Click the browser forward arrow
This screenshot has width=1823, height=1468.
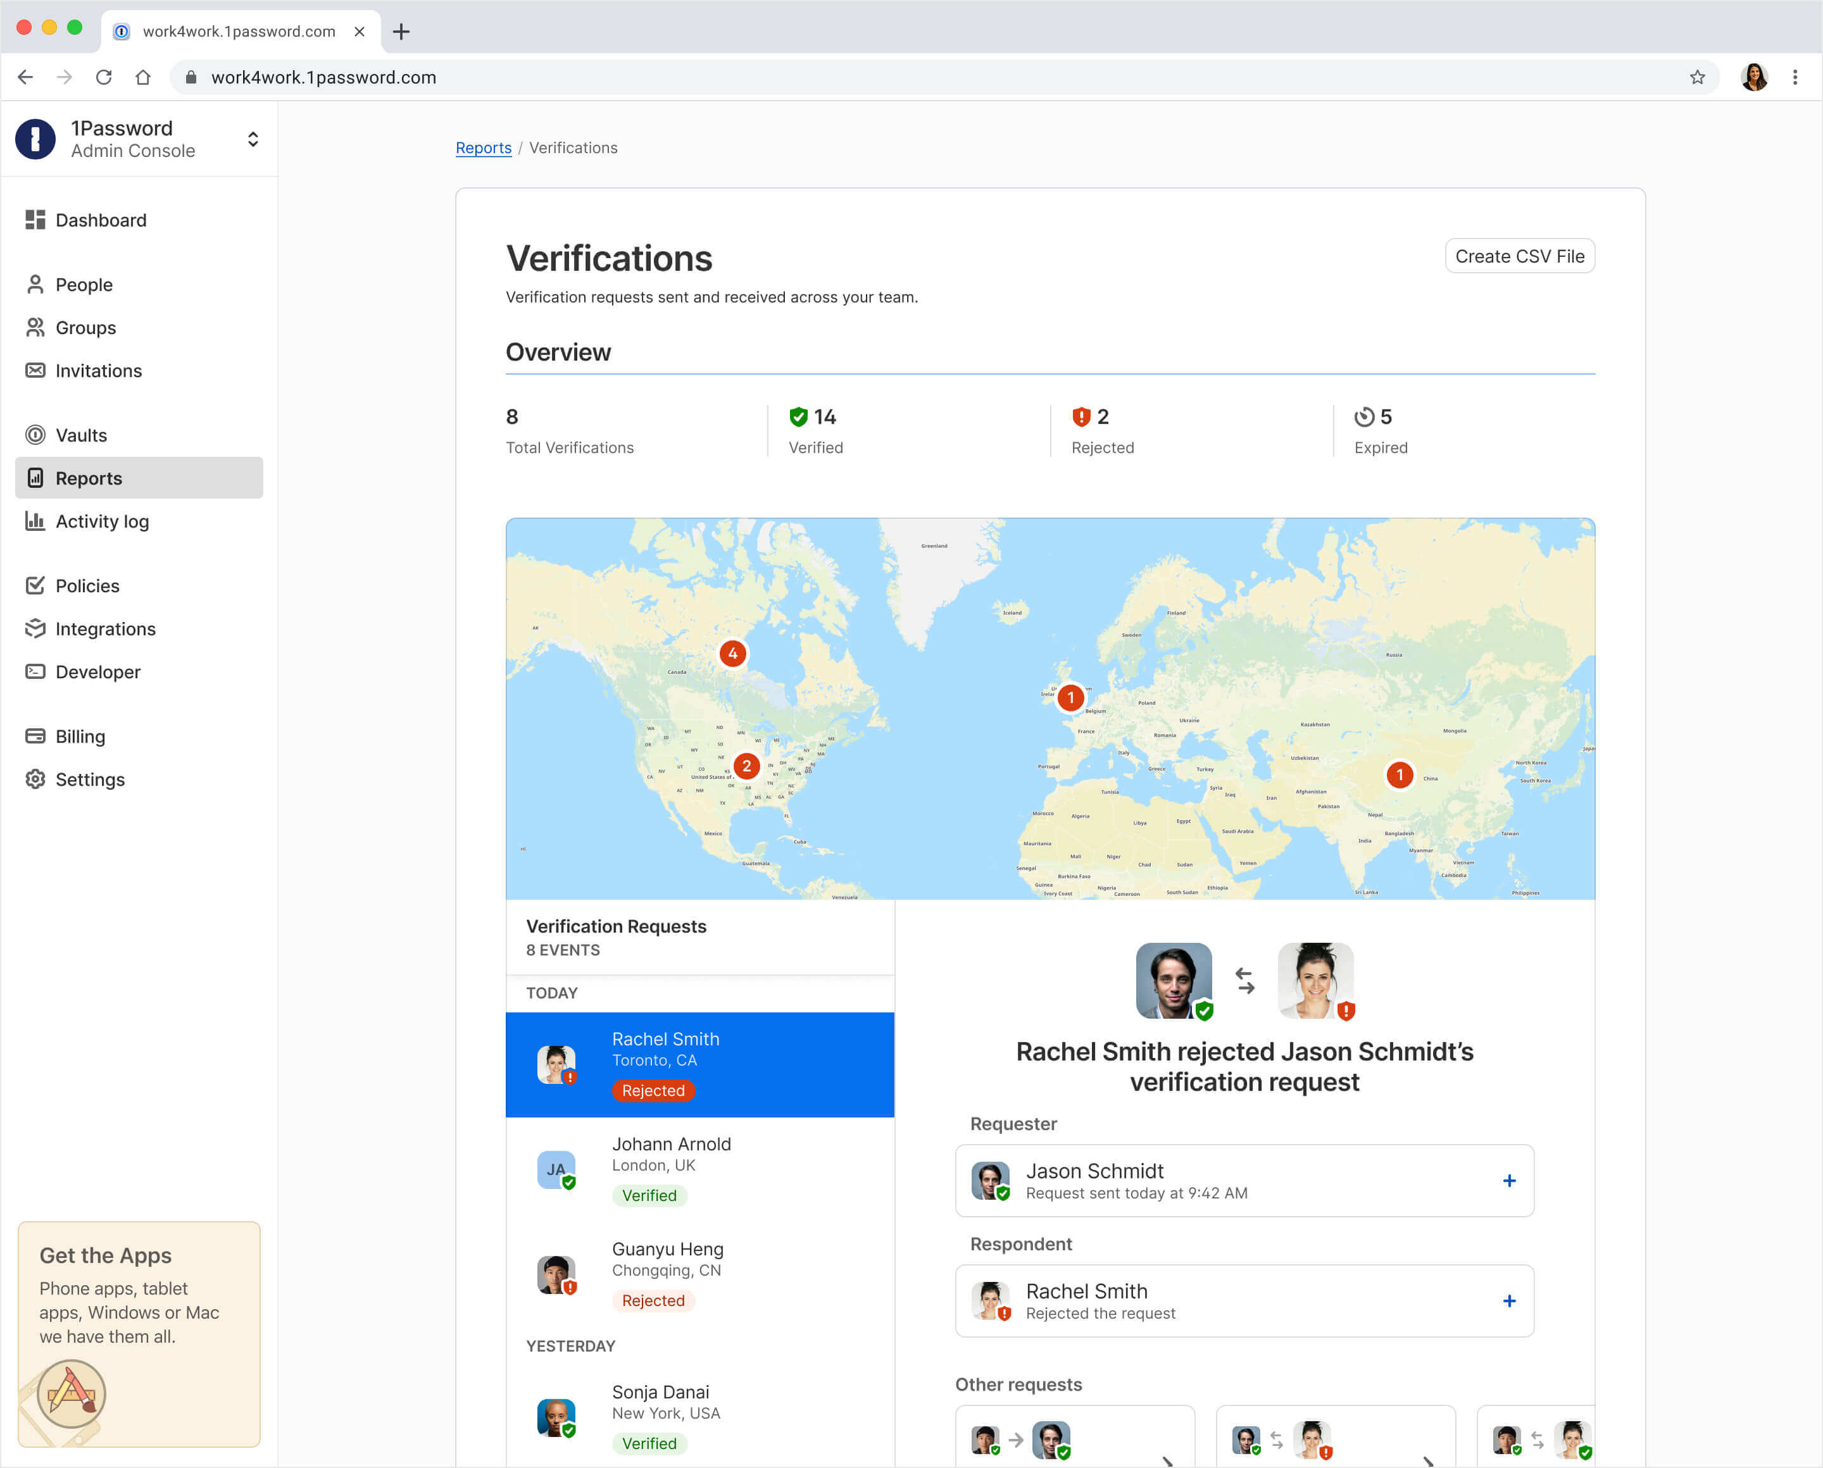tap(65, 77)
